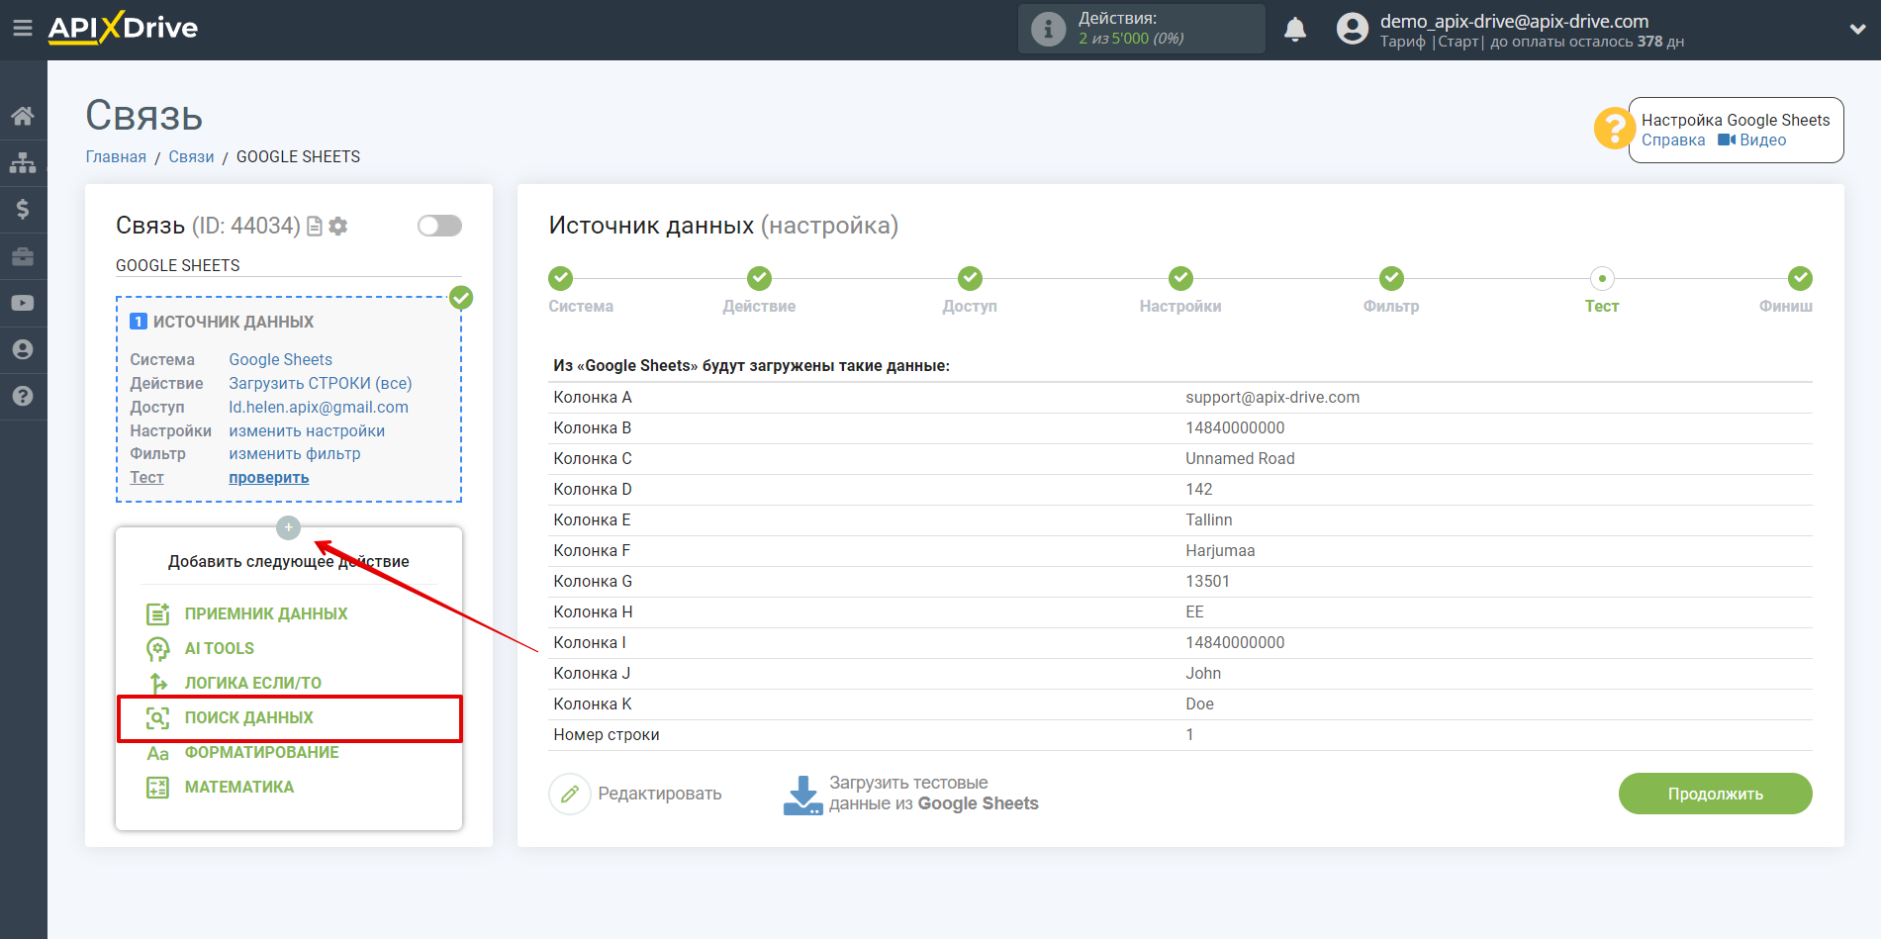Open the help question sidebar icon
This screenshot has height=939, width=1881.
coord(23,396)
